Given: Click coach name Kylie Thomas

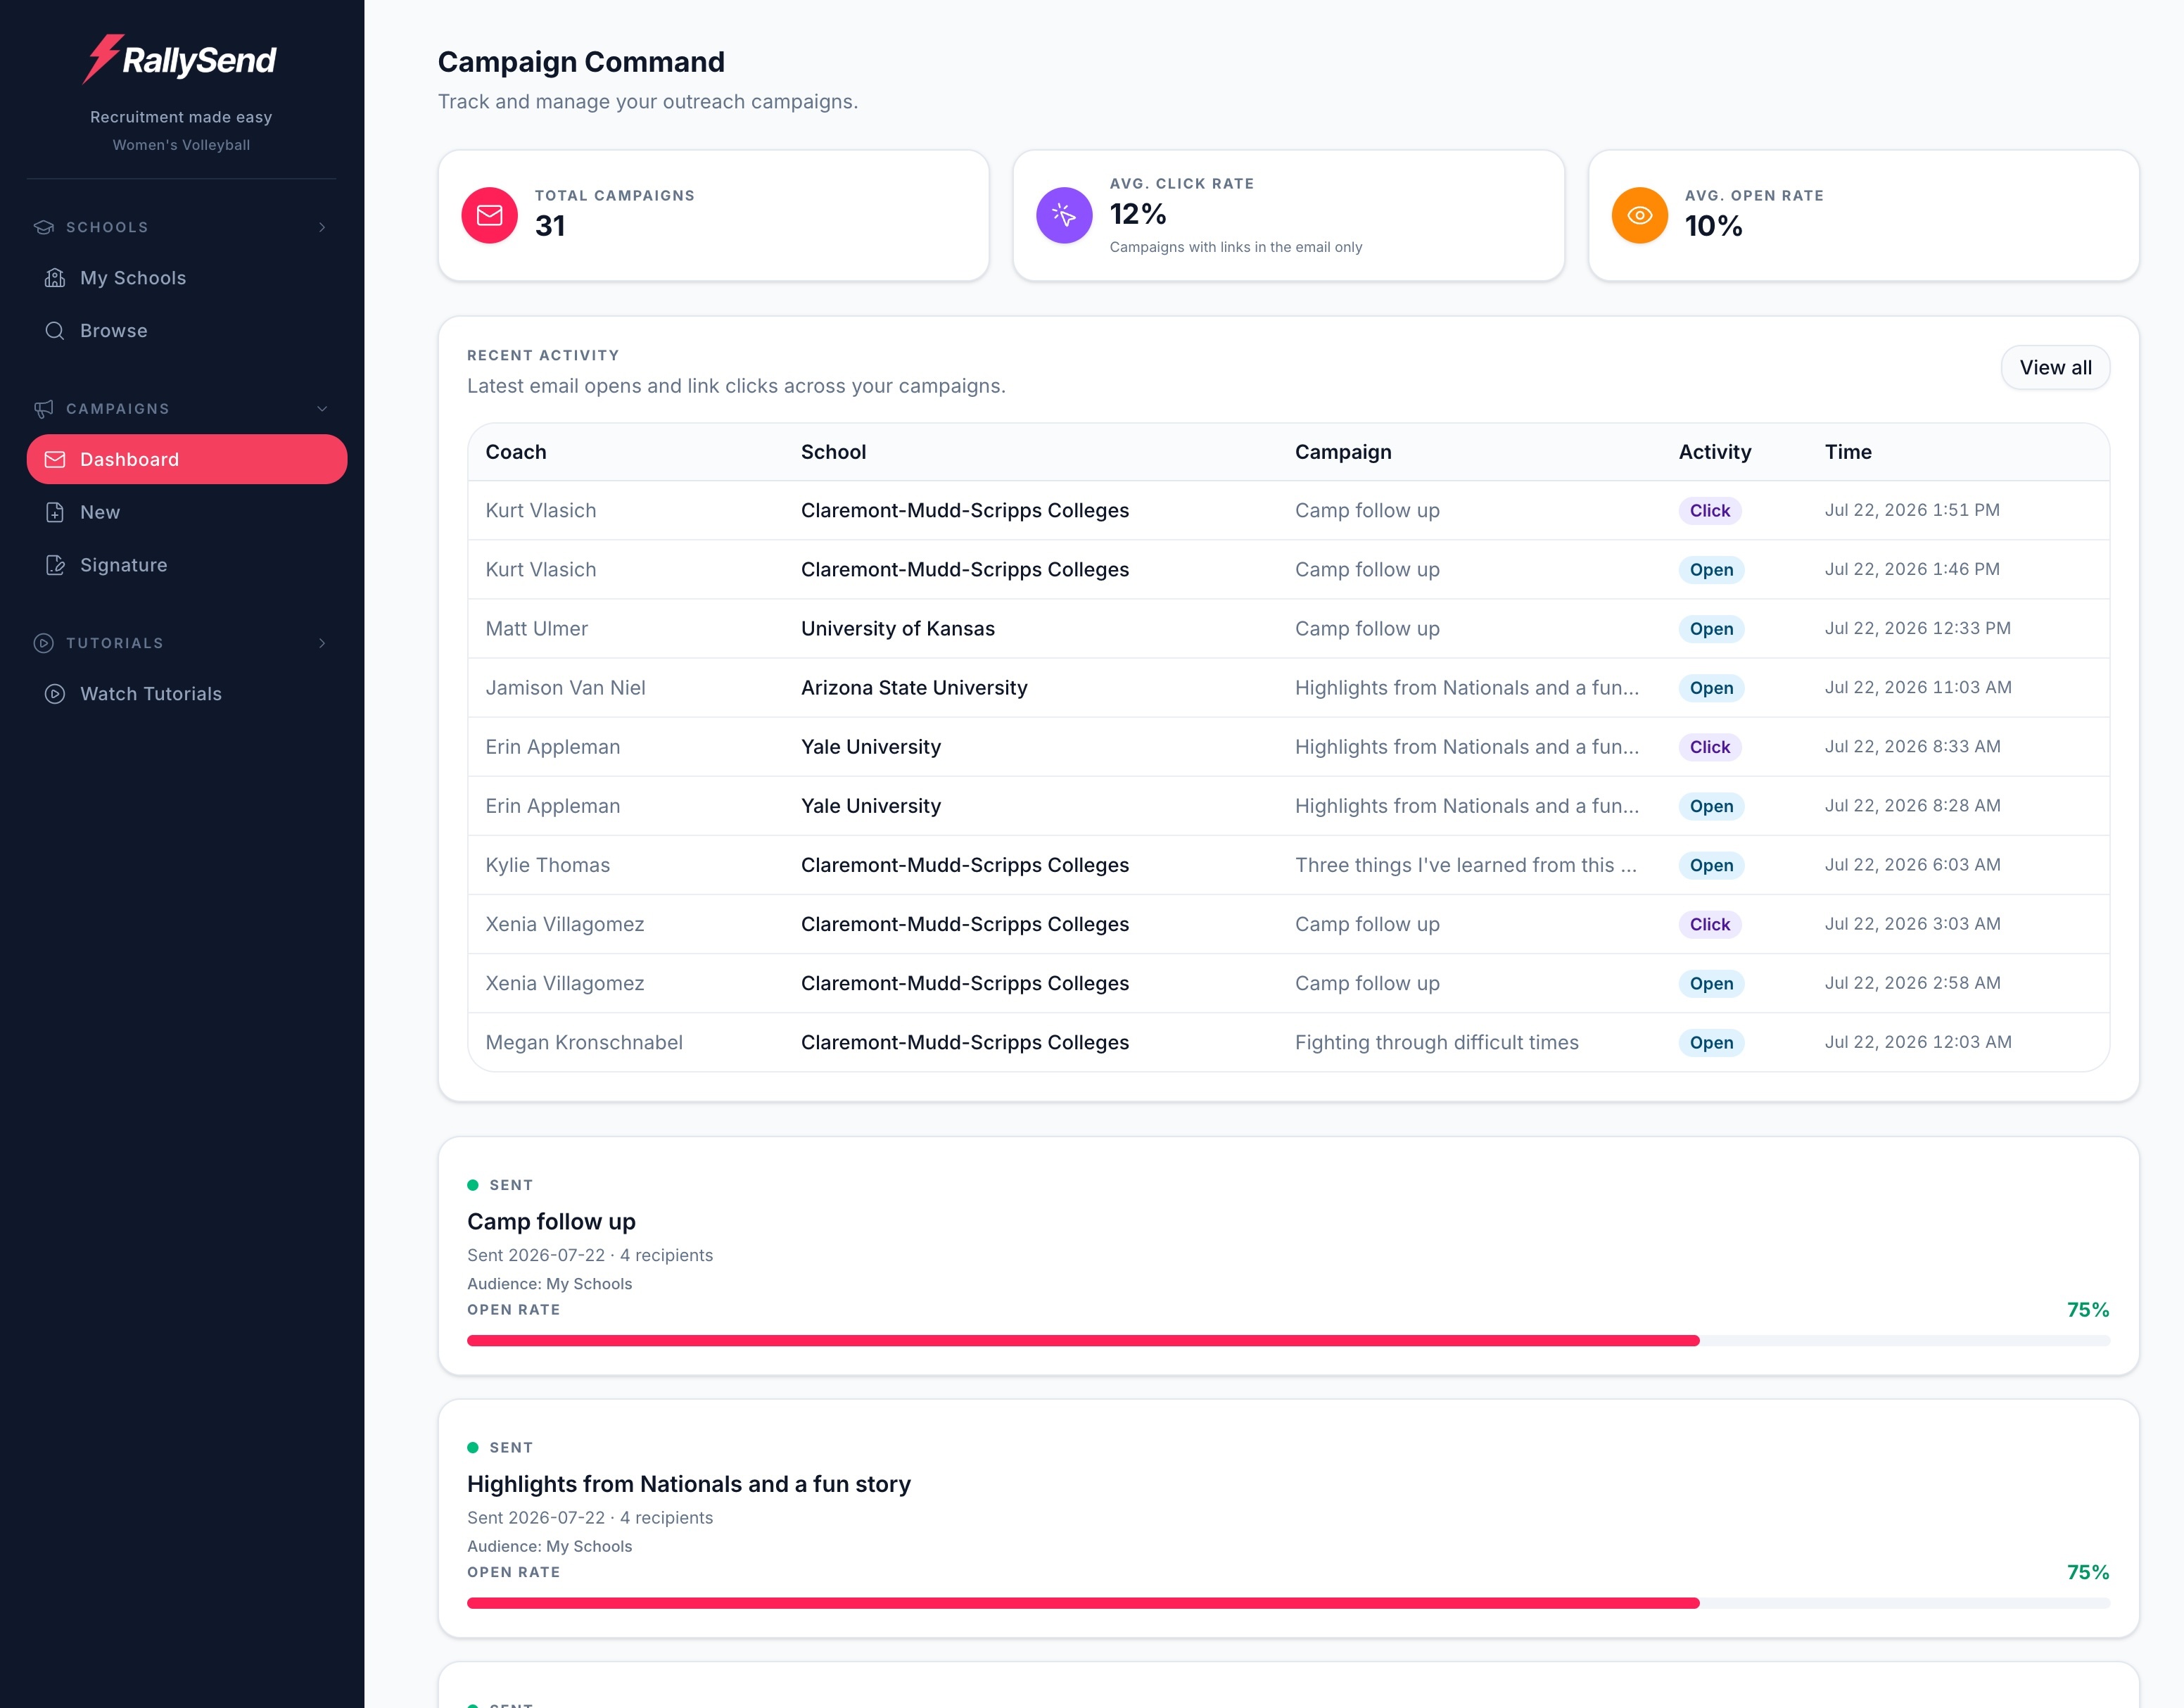Looking at the screenshot, I should (547, 865).
